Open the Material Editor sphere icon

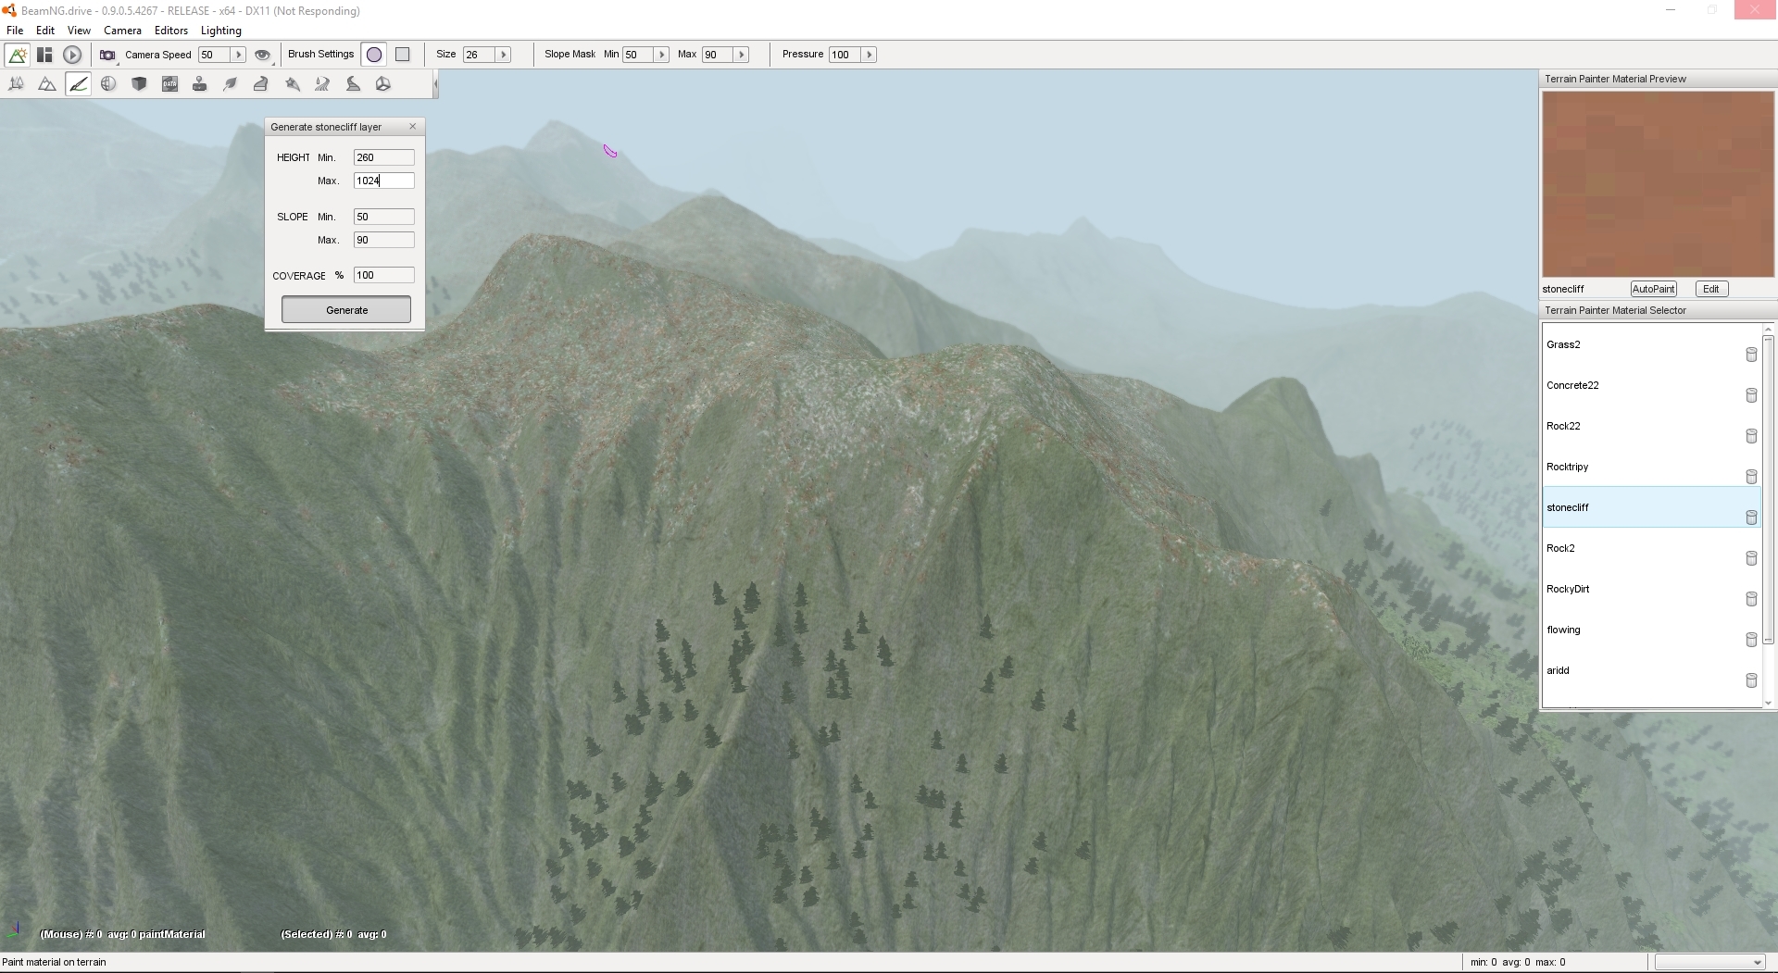(108, 84)
